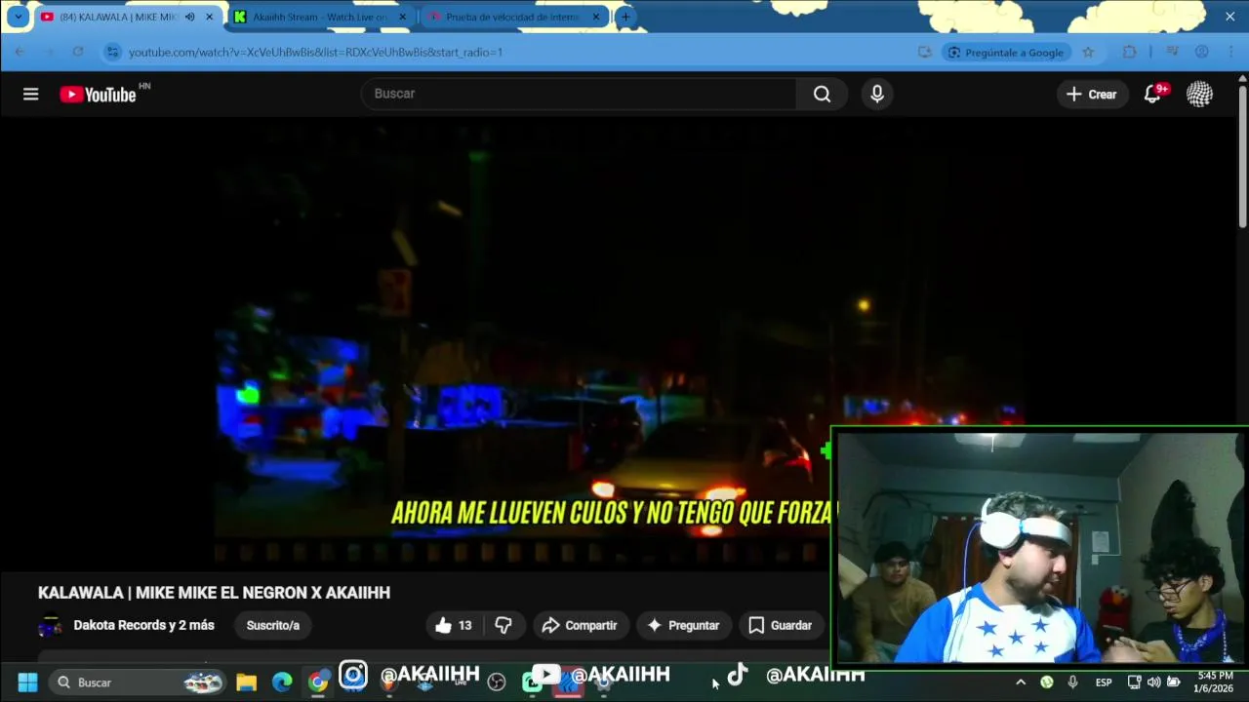
Task: Open YouTube notifications bell
Action: coord(1152,94)
